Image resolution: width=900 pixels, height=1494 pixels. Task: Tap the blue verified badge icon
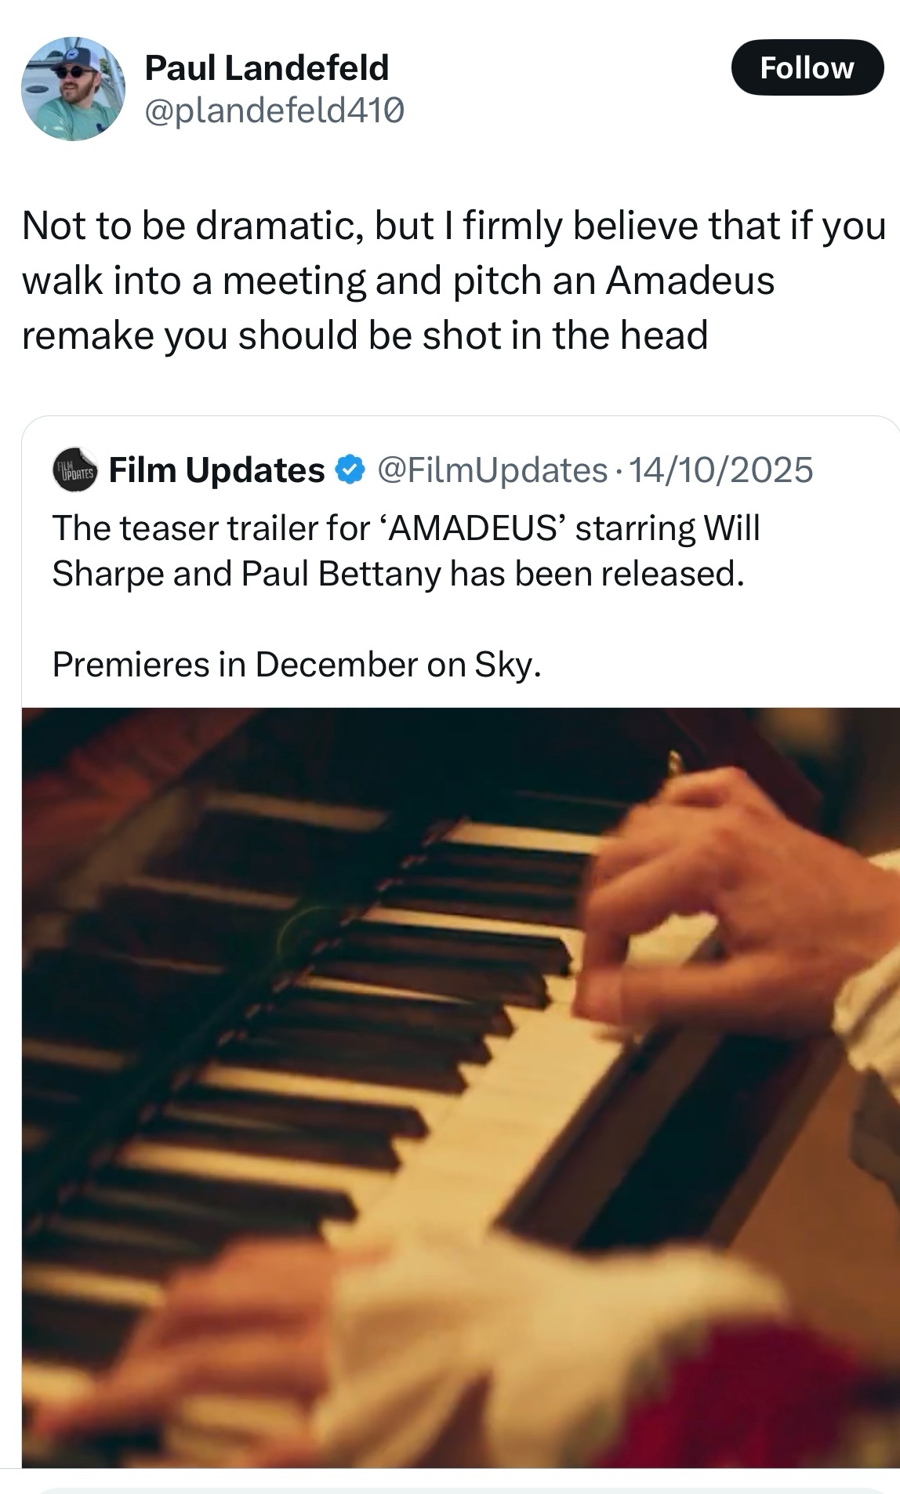(350, 470)
